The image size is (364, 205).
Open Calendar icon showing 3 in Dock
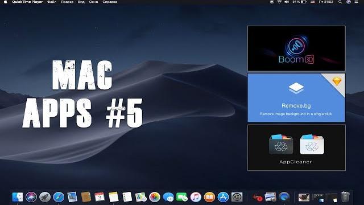(100, 197)
